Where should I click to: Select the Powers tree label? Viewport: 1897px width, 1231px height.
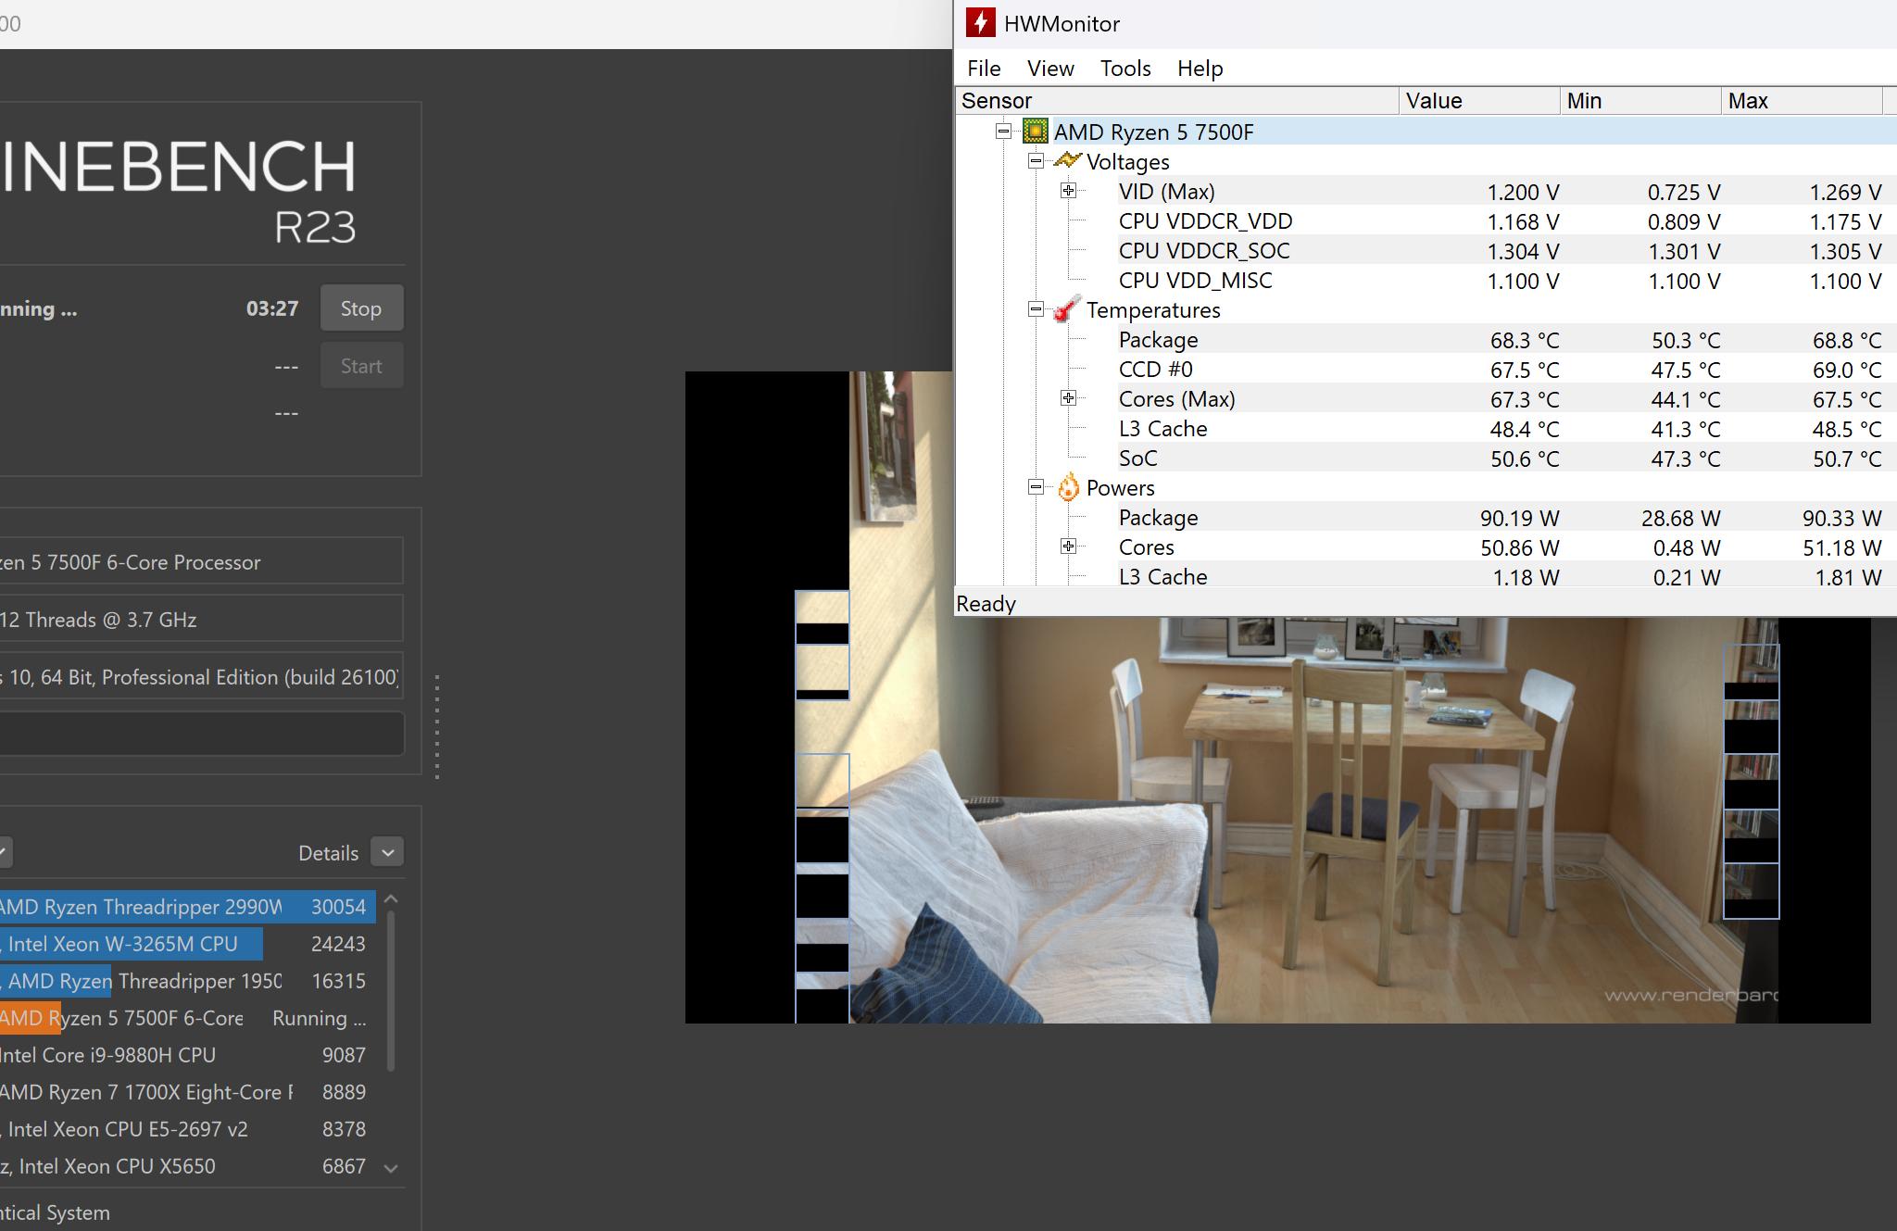click(1120, 487)
